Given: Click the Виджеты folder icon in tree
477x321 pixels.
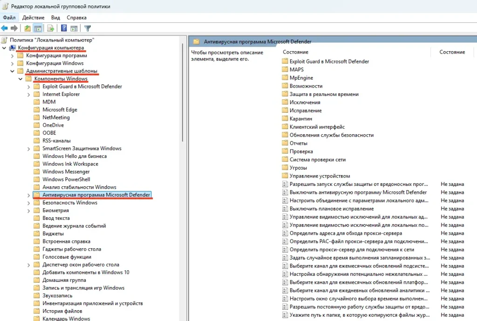Looking at the screenshot, I should pos(36,233).
